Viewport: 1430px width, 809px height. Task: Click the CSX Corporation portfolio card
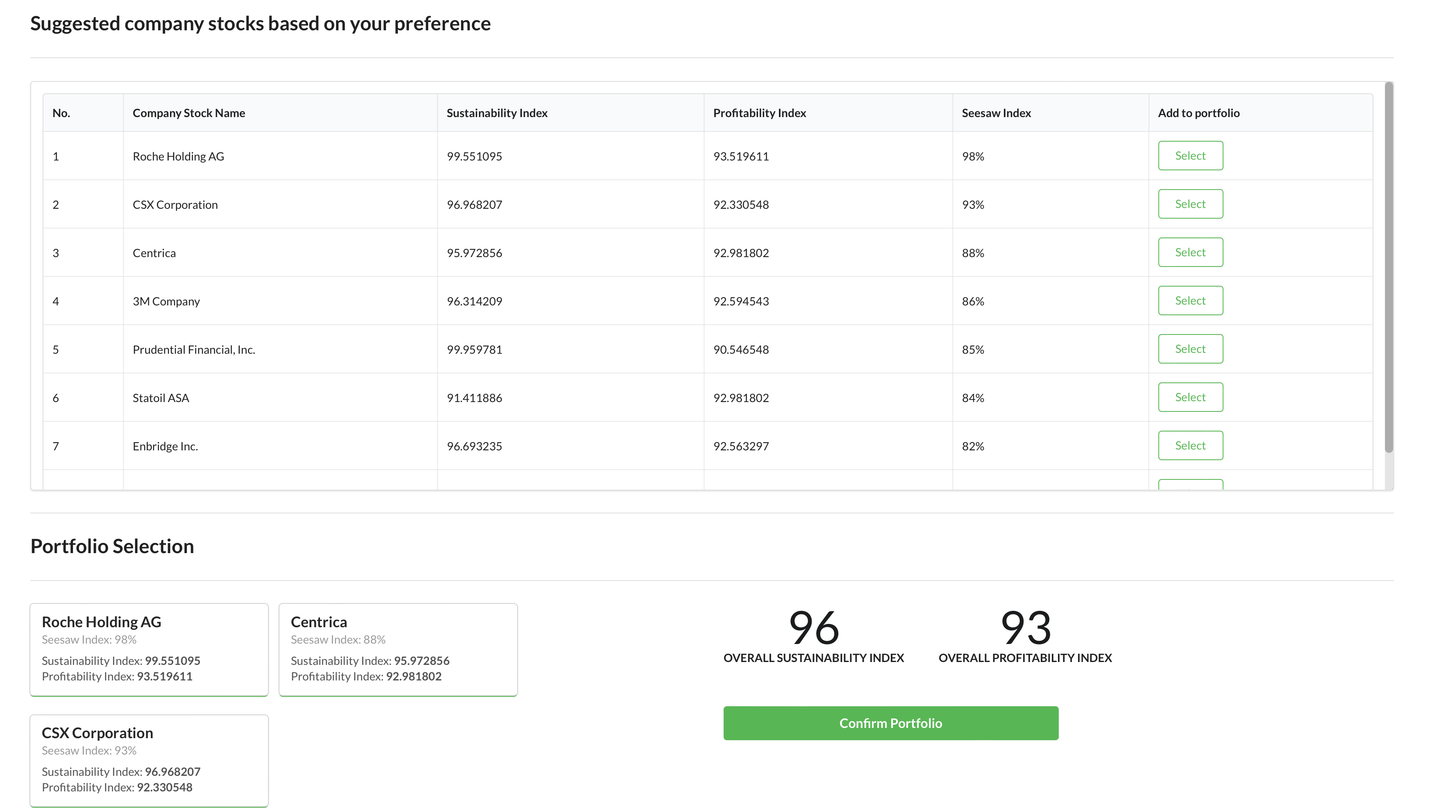coord(149,760)
